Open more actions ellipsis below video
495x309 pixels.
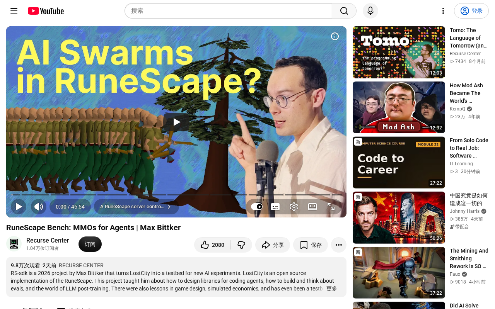[339, 245]
